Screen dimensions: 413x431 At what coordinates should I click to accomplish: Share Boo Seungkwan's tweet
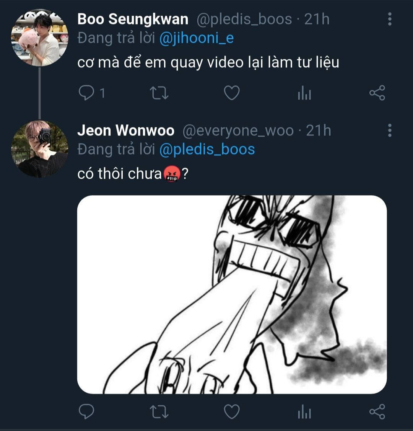377,93
